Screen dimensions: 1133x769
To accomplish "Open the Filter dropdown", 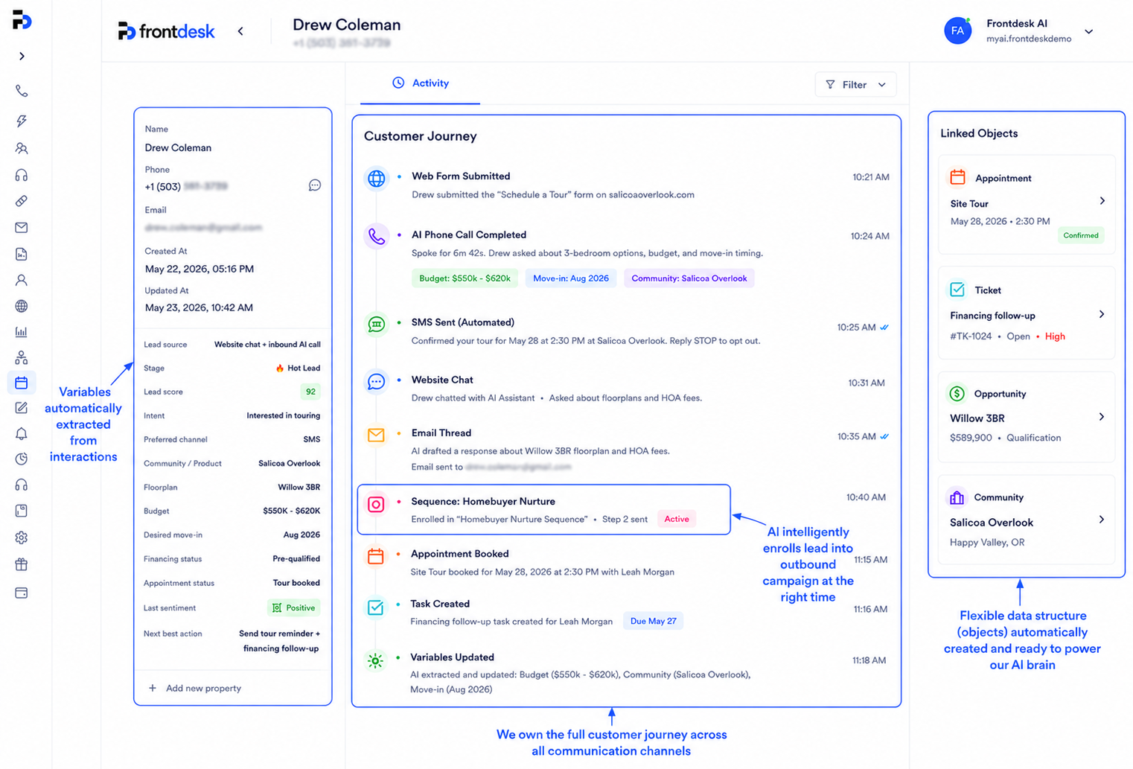I will (855, 85).
